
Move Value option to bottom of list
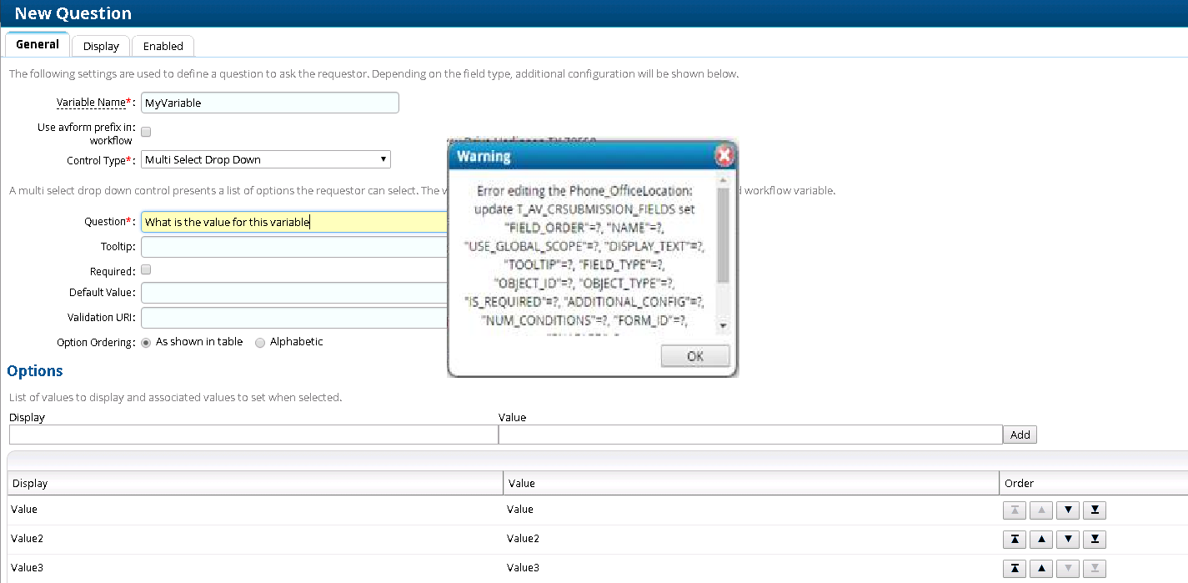point(1095,510)
